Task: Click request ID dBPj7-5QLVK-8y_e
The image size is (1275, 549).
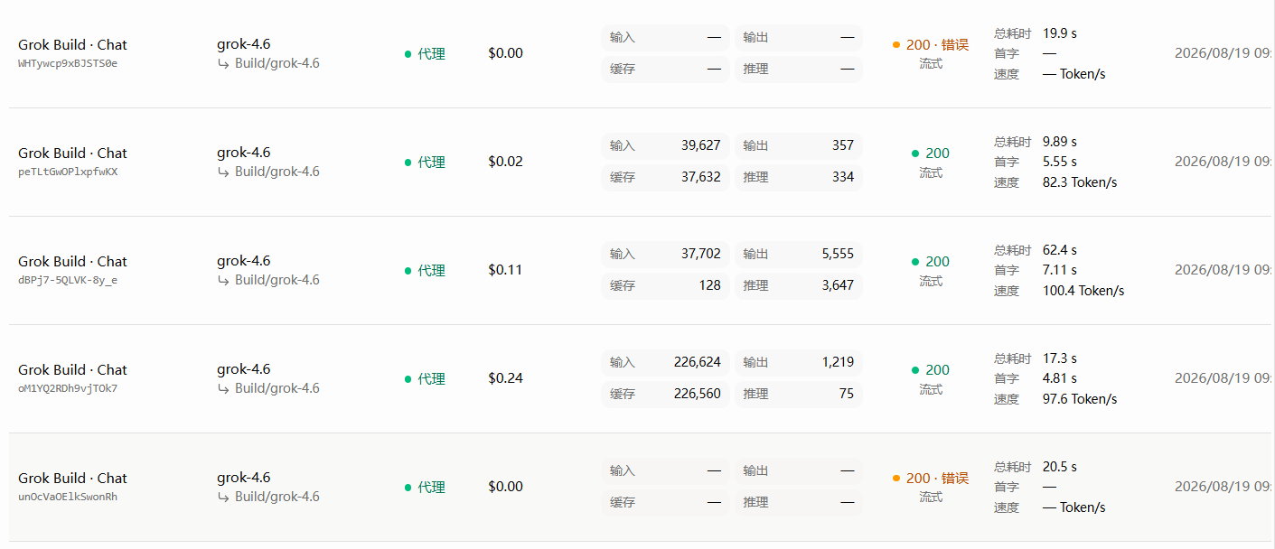Action: 68,281
